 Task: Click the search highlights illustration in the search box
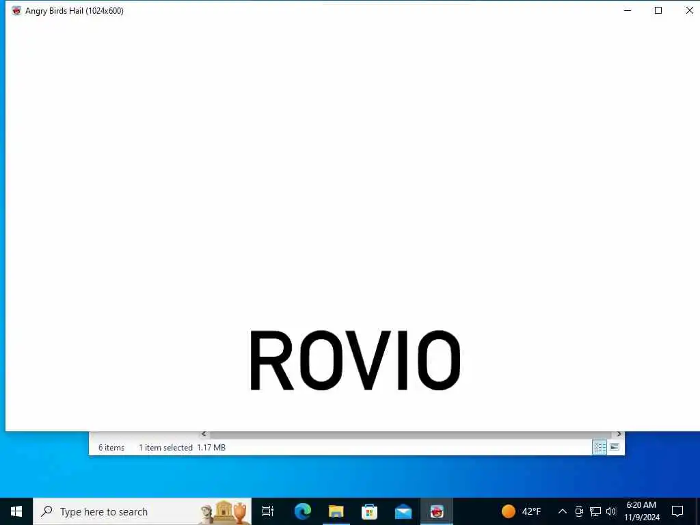click(x=224, y=512)
